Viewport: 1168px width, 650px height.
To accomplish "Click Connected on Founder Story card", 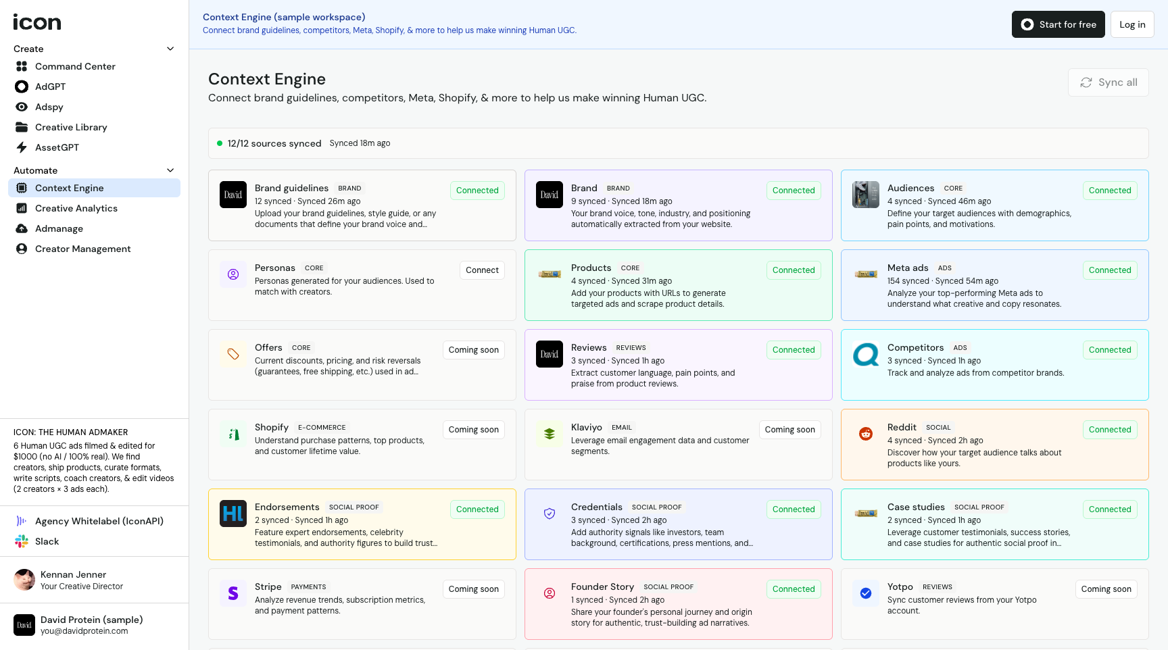I will tap(794, 589).
